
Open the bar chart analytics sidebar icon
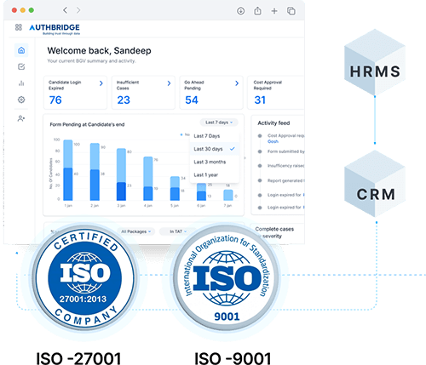click(21, 83)
